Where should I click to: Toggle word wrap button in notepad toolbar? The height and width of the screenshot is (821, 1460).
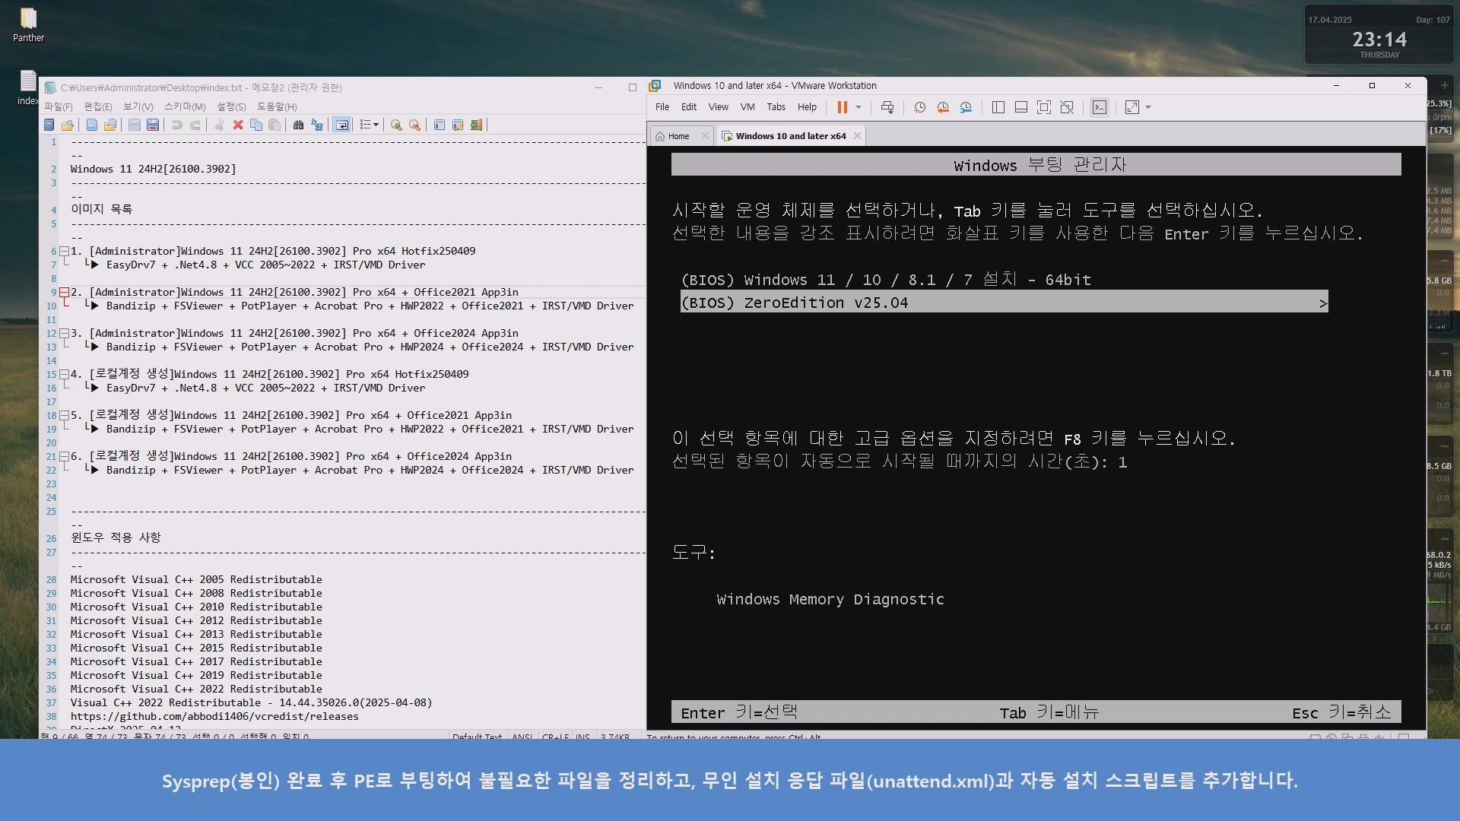click(342, 125)
